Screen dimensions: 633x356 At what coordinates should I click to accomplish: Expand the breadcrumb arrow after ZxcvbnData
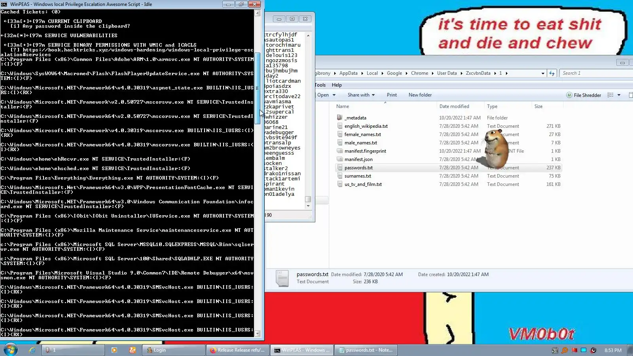[495, 73]
